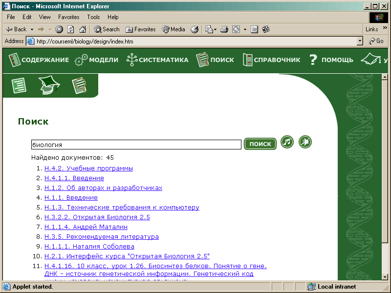Screen dimensions: 391x293
Task: Toggle the speaker mute button
Action: click(x=305, y=142)
